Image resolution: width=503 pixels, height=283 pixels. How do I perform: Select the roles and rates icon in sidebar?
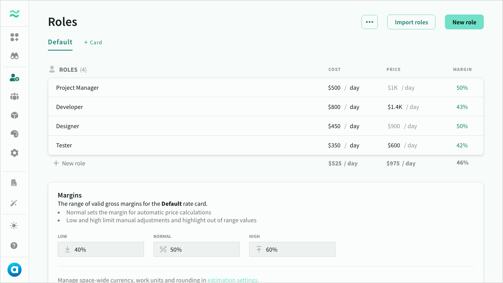tap(14, 78)
